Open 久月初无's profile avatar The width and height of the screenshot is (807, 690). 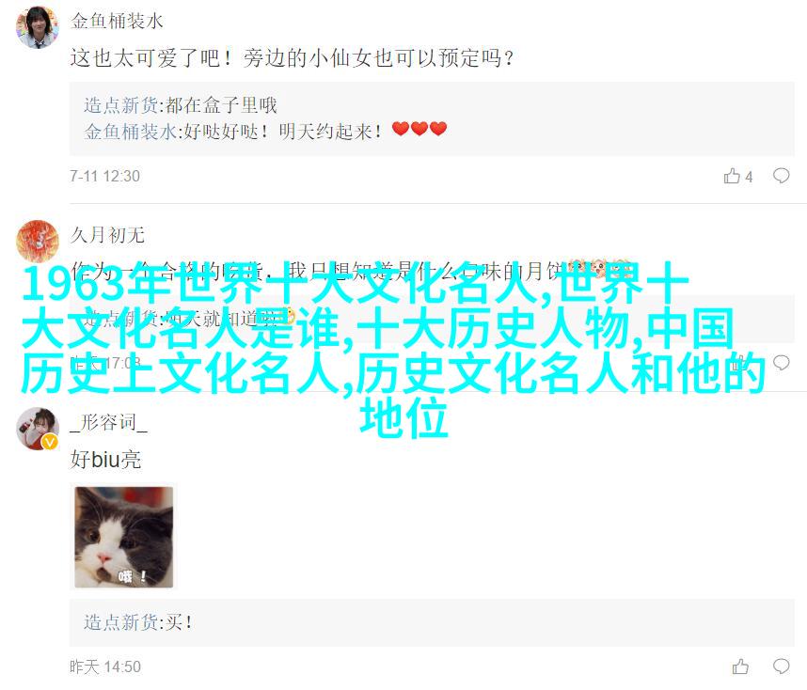[x=37, y=242]
